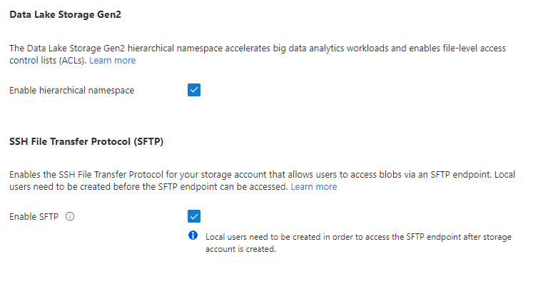Screen dimensions: 533x284
Task: Uncheck the Enable hierarchical namespace checkbox
Action: pos(194,90)
